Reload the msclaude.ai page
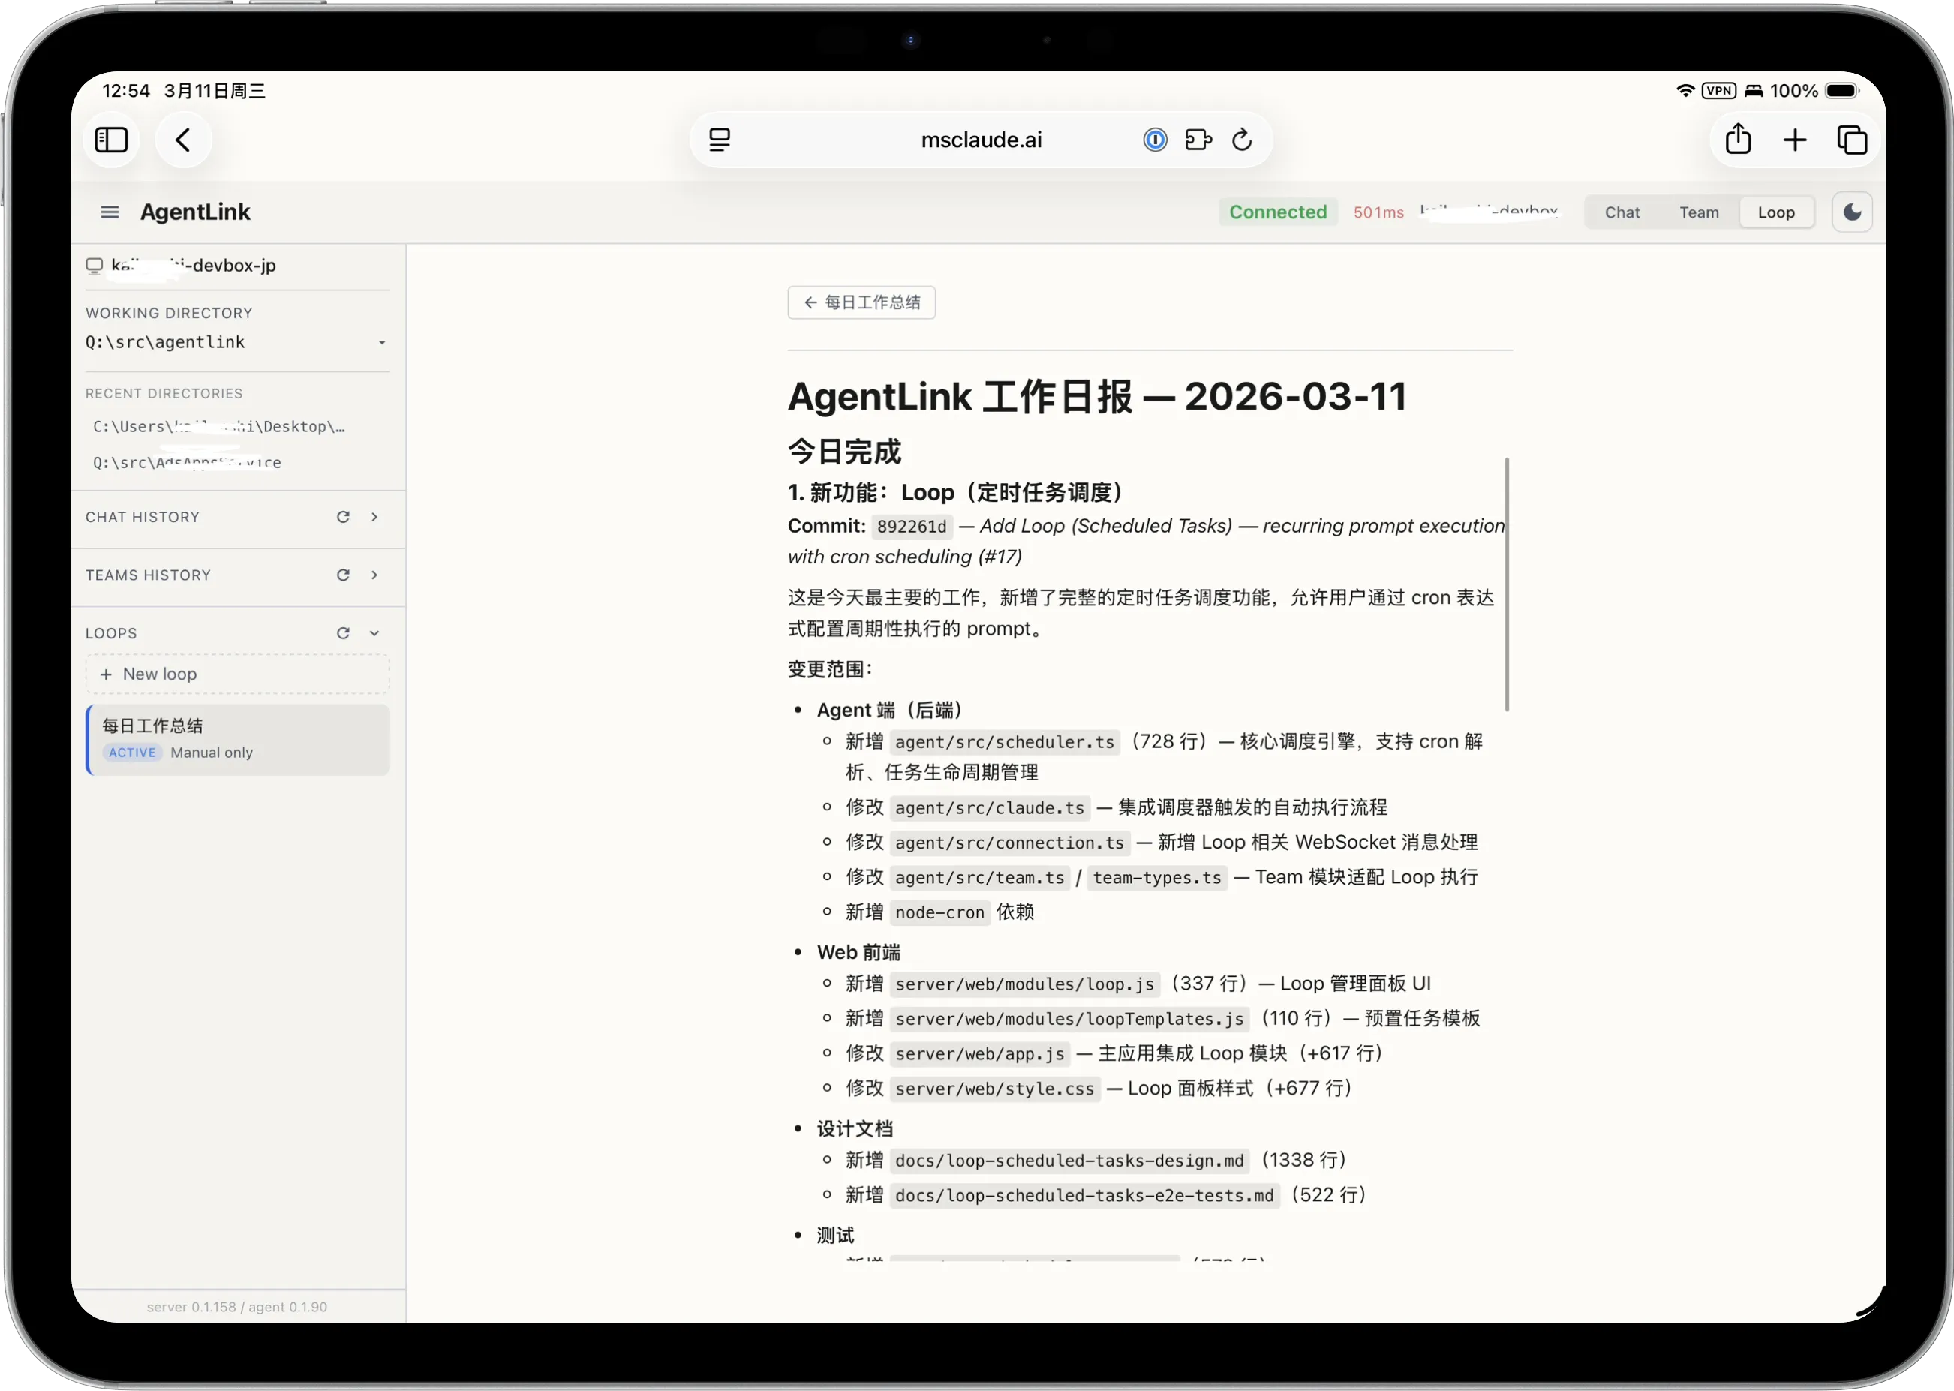This screenshot has height=1391, width=1954. pos(1241,139)
